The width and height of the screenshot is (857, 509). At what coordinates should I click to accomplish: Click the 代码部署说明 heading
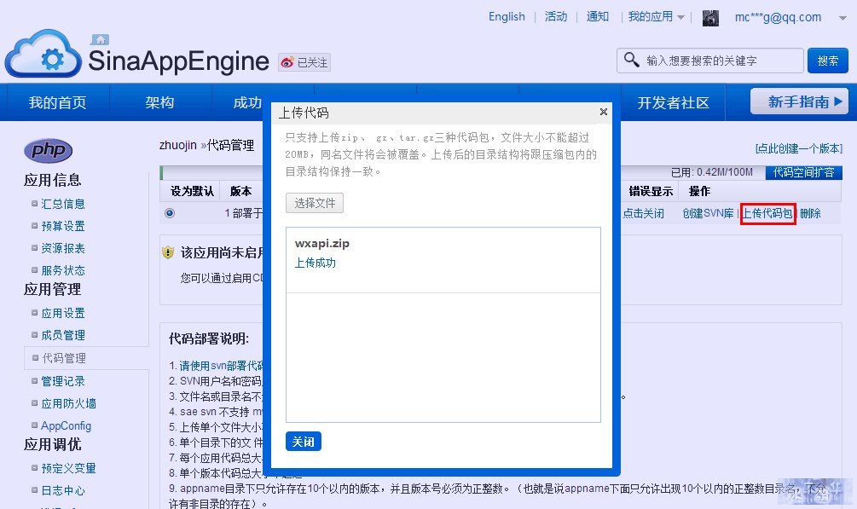[x=209, y=338]
